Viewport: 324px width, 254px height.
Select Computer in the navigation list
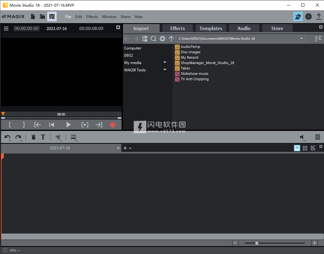pyautogui.click(x=133, y=48)
